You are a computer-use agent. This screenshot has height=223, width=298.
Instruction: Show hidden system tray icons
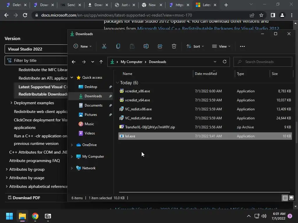[x=249, y=216]
